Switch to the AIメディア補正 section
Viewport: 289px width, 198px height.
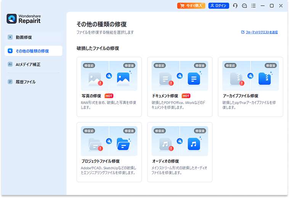(x=28, y=64)
